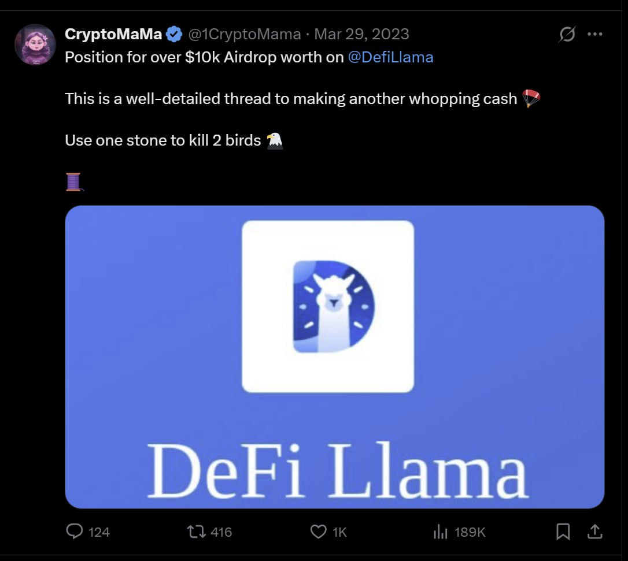Bookmark this tweet
The width and height of the screenshot is (628, 561).
coord(563,532)
